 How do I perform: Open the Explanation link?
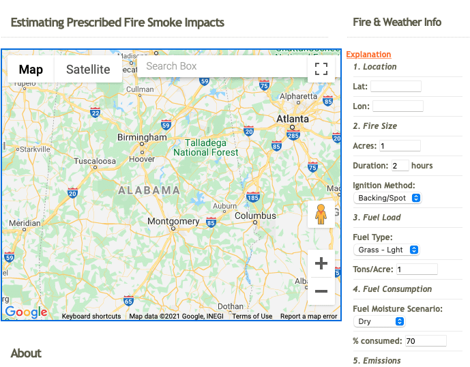coord(368,55)
